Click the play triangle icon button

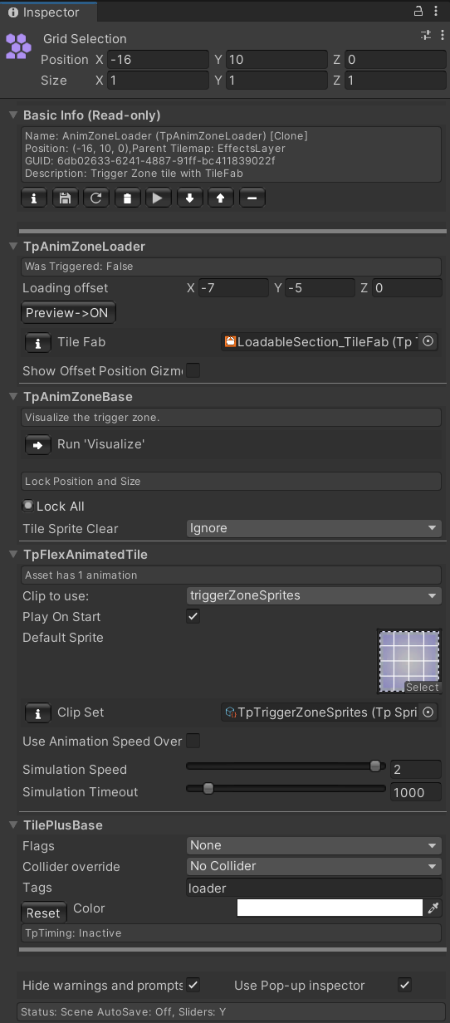[158, 198]
